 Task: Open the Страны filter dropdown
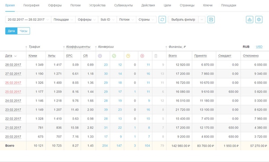[x=146, y=20]
